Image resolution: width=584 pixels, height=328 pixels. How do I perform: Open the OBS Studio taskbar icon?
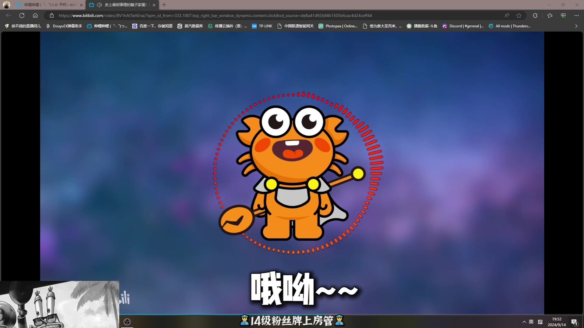[x=127, y=322]
